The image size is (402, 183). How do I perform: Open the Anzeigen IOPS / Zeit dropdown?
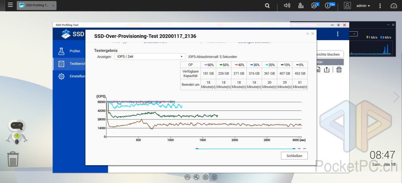[150, 57]
